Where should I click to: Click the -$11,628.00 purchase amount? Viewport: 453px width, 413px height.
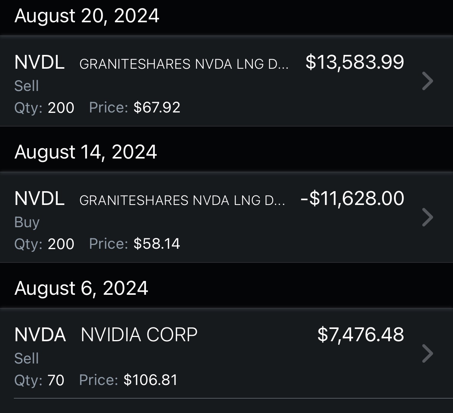click(352, 198)
